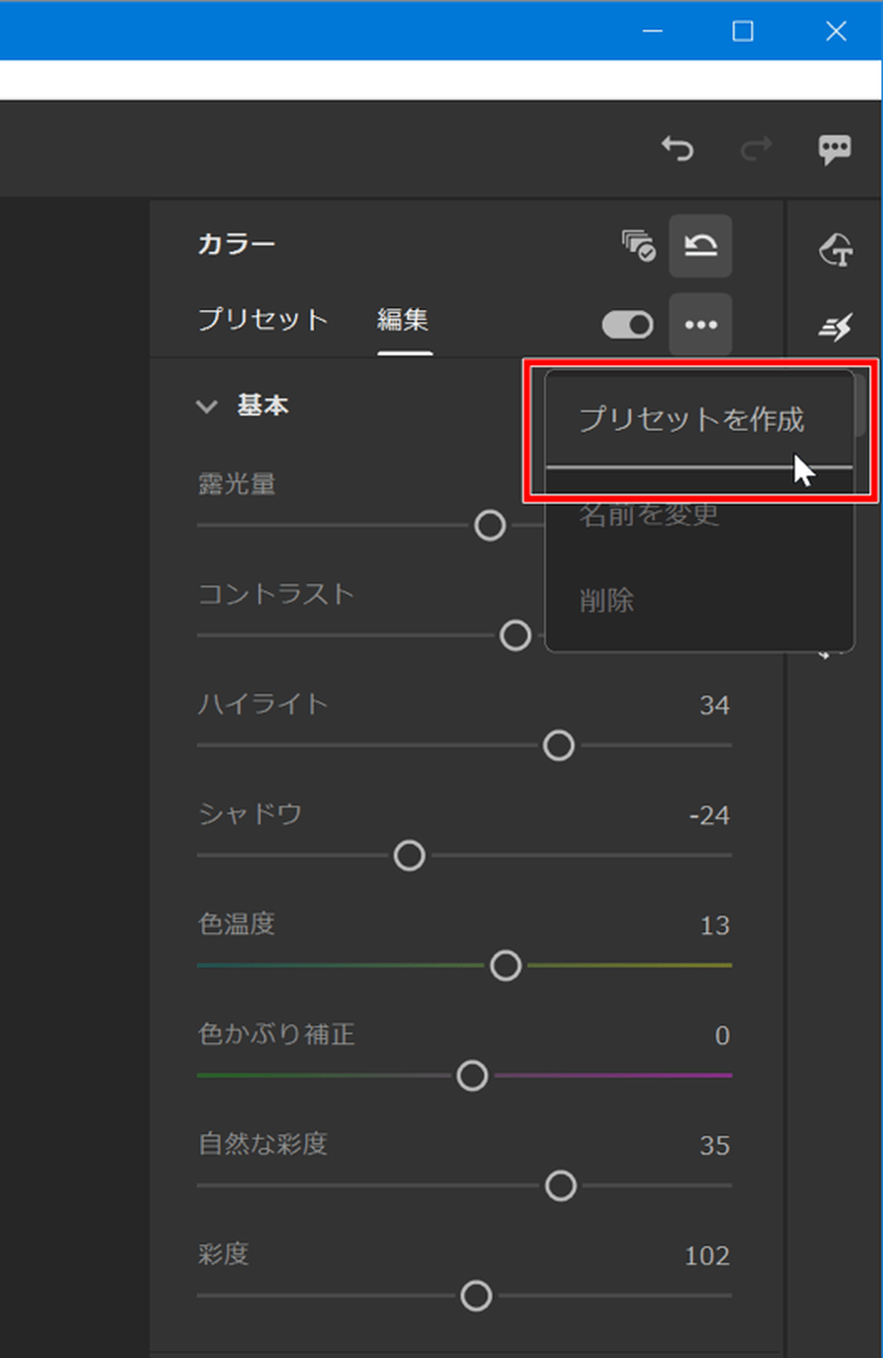Image resolution: width=883 pixels, height=1358 pixels.
Task: Open the comments speech bubble icon
Action: click(x=835, y=149)
